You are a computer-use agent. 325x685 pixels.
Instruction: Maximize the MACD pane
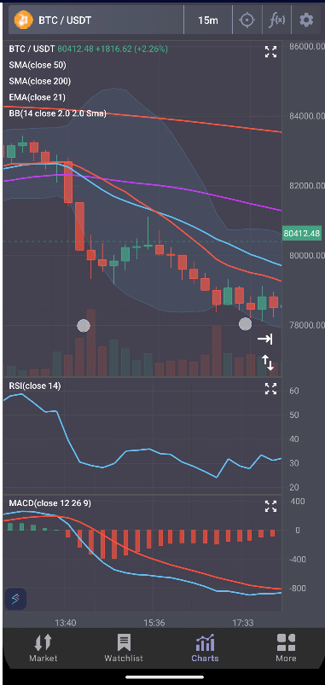coord(271,507)
